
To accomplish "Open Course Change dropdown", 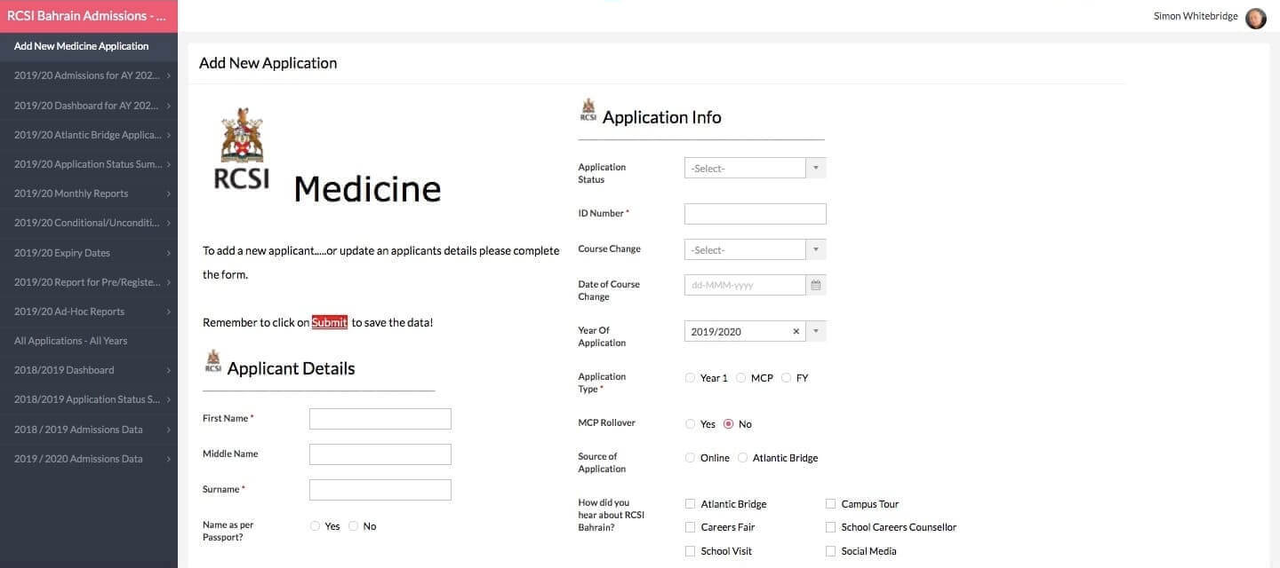I will [x=755, y=249].
